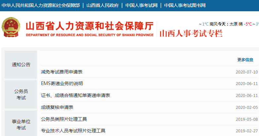Open EMS寄递业务的说明 article
Image resolution: width=259 pixels, height=136 pixels.
tap(62, 83)
